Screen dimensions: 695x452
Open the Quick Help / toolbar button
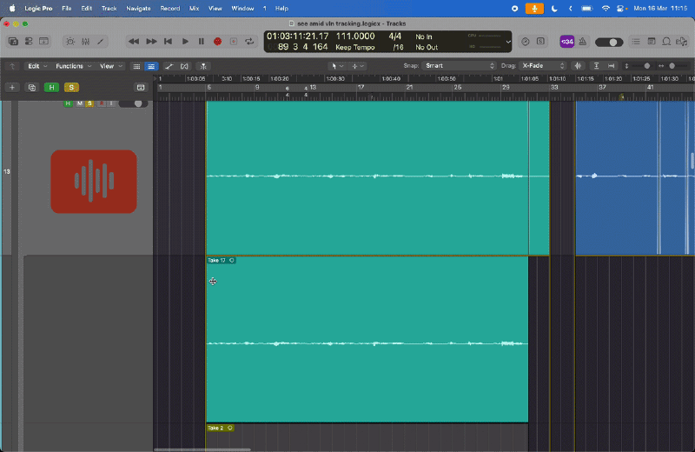[44, 41]
